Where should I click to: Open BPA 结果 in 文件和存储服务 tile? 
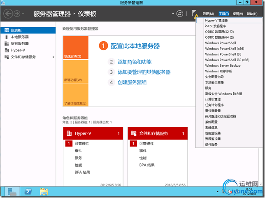(147, 165)
